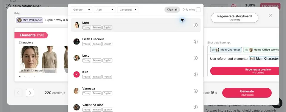Click Kira's red K avatar
The image size is (286, 112).
77,74
